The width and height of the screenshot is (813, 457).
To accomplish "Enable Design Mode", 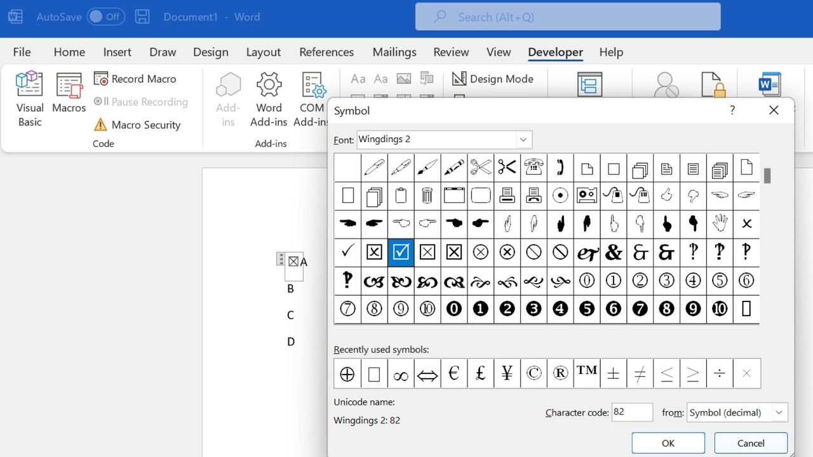I will click(x=494, y=79).
